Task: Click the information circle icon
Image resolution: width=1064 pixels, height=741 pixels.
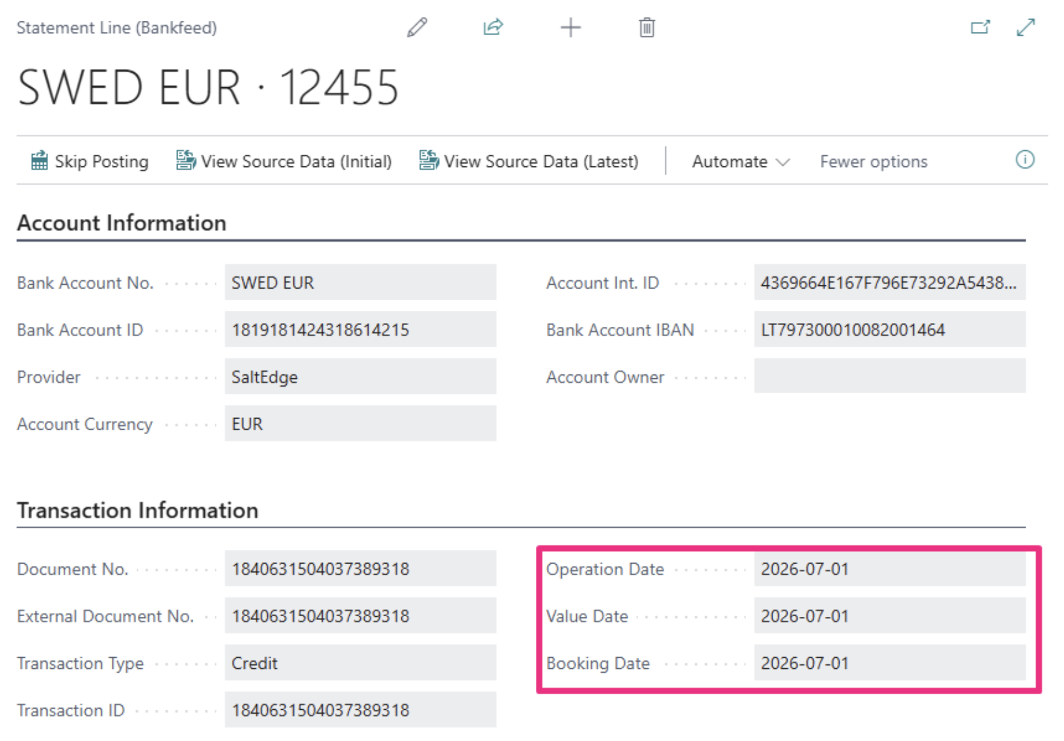Action: coord(1025,160)
